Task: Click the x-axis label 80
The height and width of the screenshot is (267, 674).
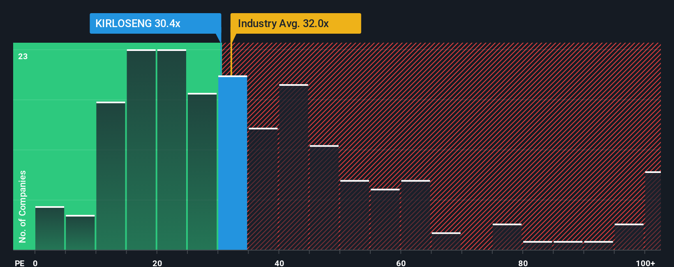Action: (523, 263)
